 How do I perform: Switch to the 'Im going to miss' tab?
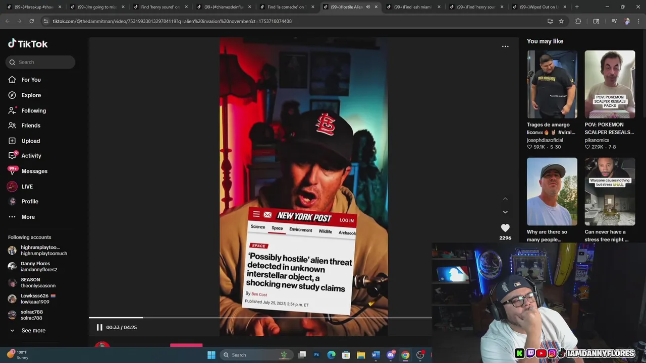coord(96,7)
